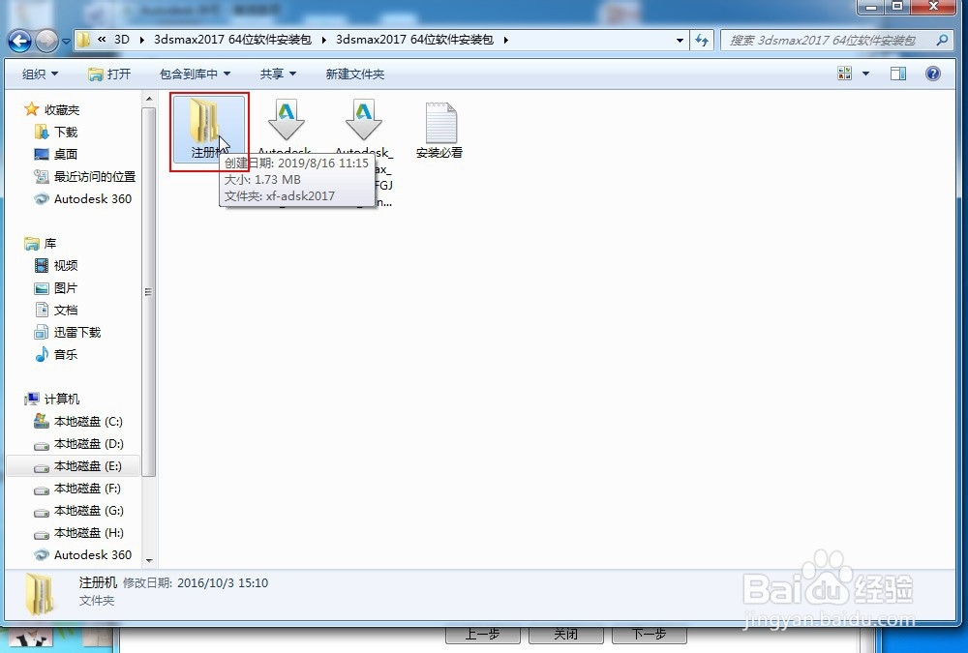Viewport: 968px width, 653px height.
Task: Click 新建文件夹 button
Action: (x=355, y=74)
